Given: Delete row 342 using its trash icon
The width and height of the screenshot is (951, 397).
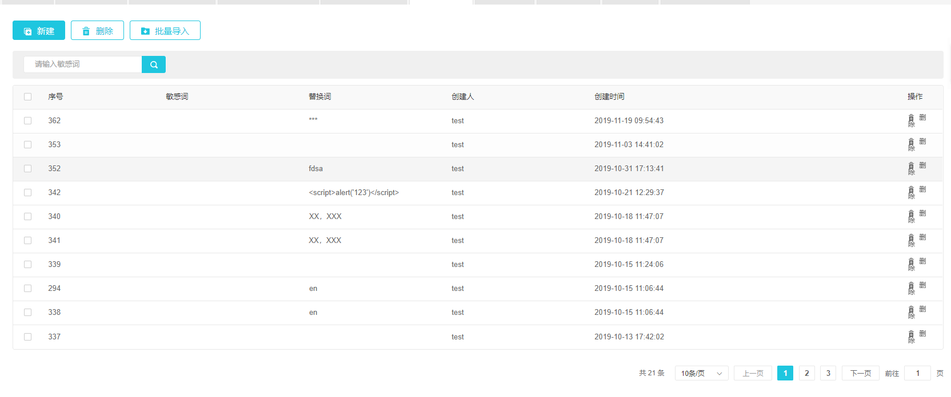Looking at the screenshot, I should pos(911,192).
